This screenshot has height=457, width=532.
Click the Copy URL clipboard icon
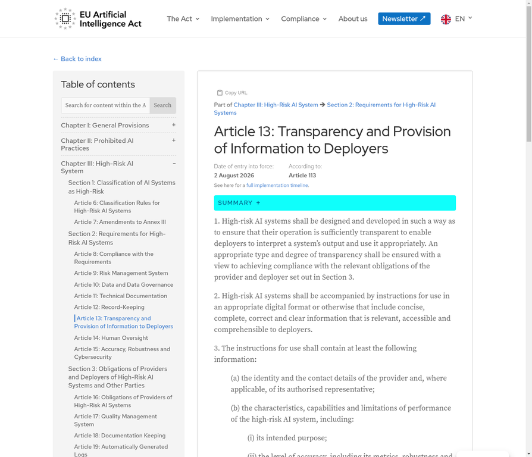coord(220,93)
